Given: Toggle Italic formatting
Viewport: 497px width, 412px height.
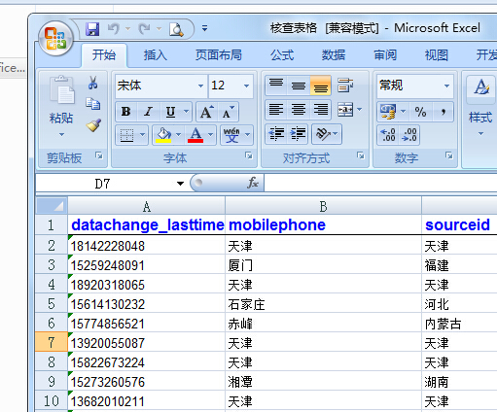Looking at the screenshot, I should click(148, 112).
